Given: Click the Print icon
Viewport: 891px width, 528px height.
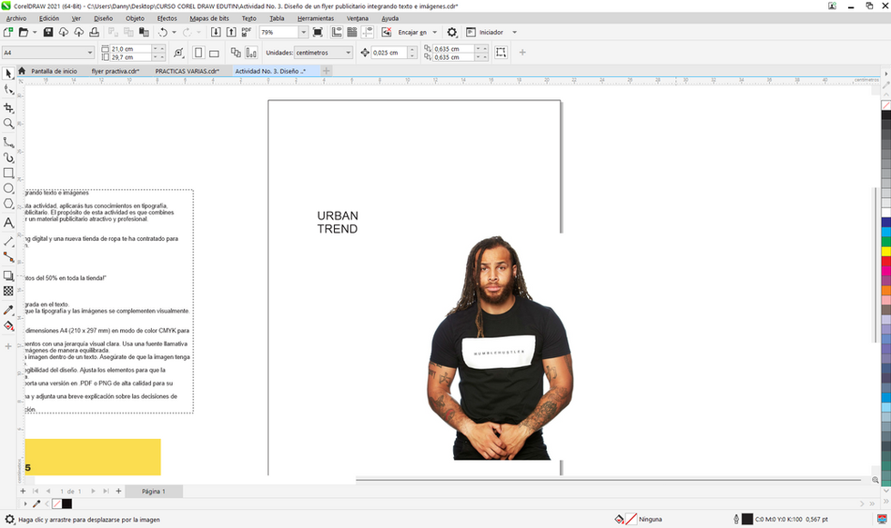Looking at the screenshot, I should [95, 33].
